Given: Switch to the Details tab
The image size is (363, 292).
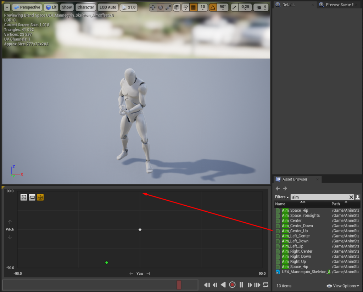Looking at the screenshot, I should coord(288,5).
